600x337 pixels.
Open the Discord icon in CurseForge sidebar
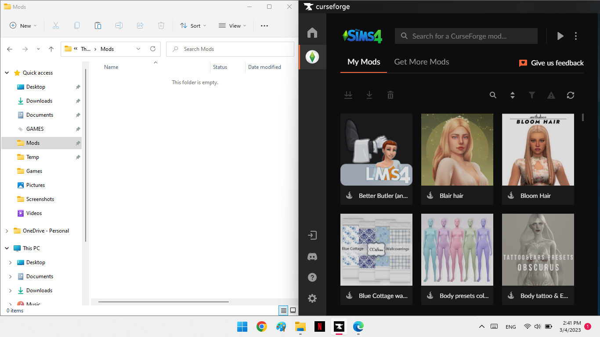(x=312, y=257)
